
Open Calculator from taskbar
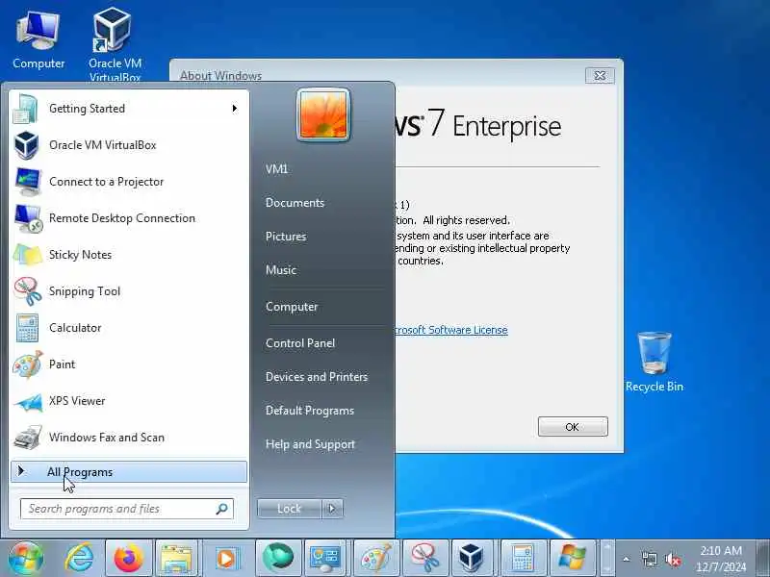pyautogui.click(x=522, y=558)
